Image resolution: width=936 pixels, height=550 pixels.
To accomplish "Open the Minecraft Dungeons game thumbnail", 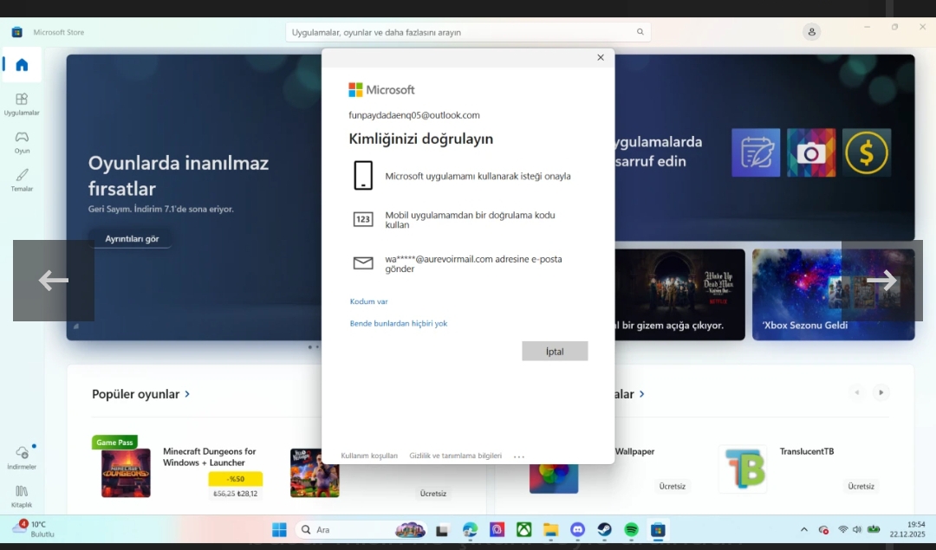I will tap(126, 472).
